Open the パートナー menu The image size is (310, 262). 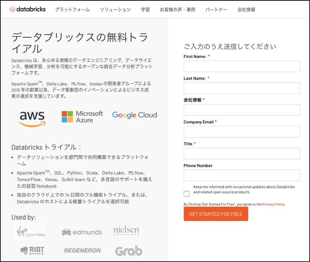point(216,10)
